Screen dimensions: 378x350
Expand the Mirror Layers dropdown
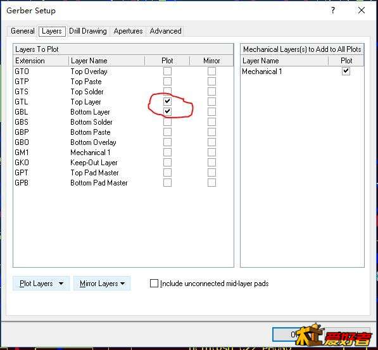[x=102, y=284]
